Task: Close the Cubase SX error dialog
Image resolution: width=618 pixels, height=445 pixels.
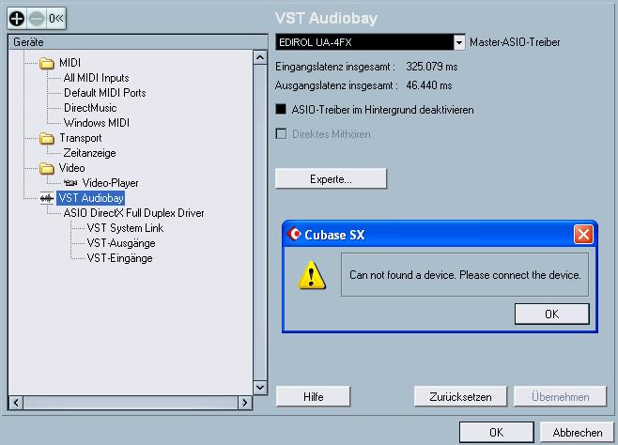Action: [583, 235]
